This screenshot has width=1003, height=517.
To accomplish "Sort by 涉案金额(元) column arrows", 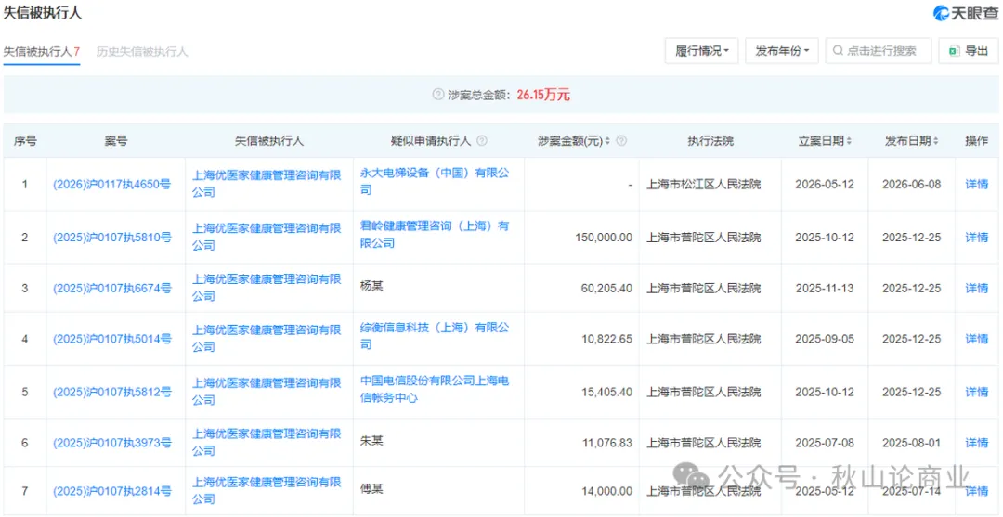I will pos(607,141).
